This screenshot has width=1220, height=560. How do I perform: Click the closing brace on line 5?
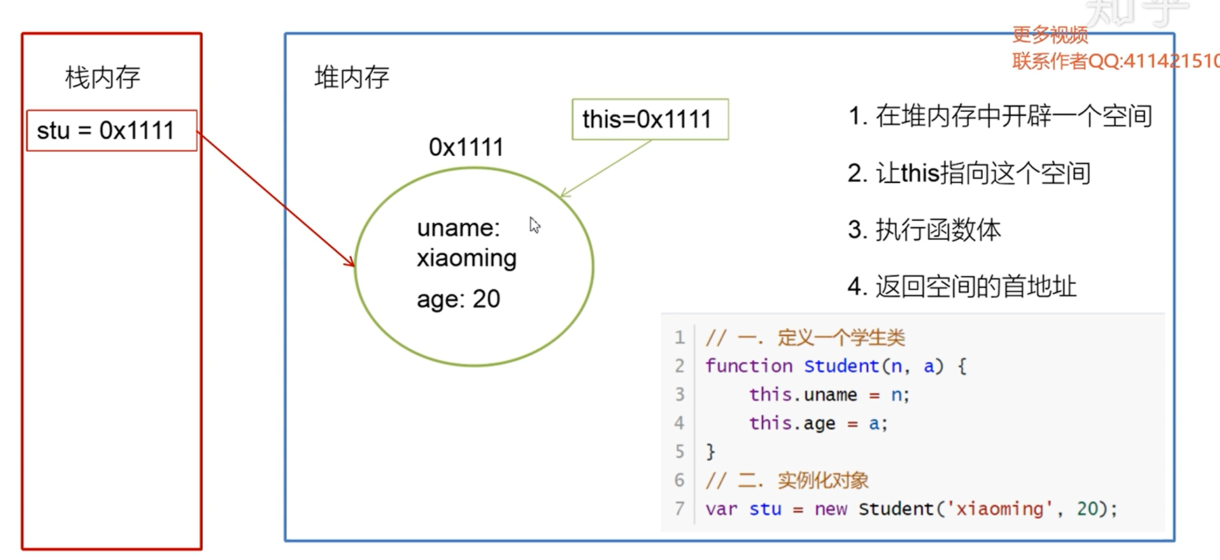[710, 452]
